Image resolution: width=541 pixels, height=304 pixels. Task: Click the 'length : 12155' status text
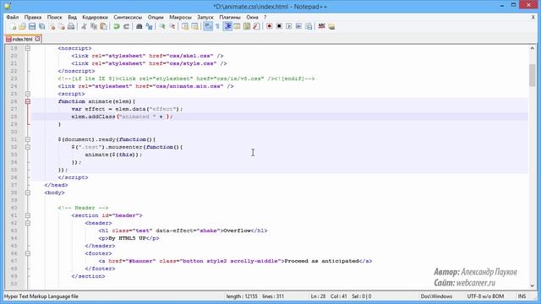click(x=242, y=296)
